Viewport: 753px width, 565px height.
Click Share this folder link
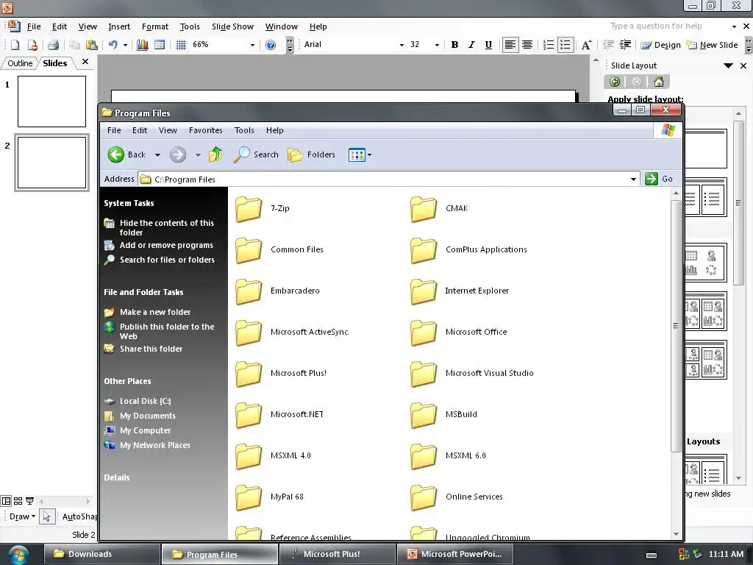click(151, 349)
